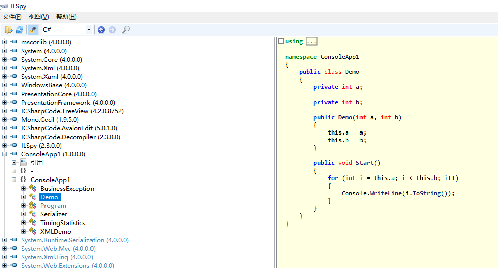This screenshot has height=268, width=498.
Task: Click the WindowsBase assembly icon
Action: point(14,85)
